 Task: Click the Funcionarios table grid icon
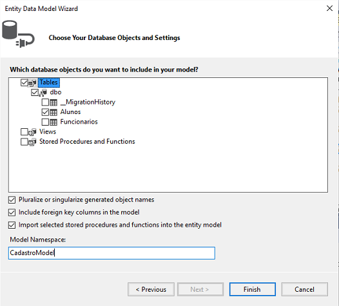point(53,122)
